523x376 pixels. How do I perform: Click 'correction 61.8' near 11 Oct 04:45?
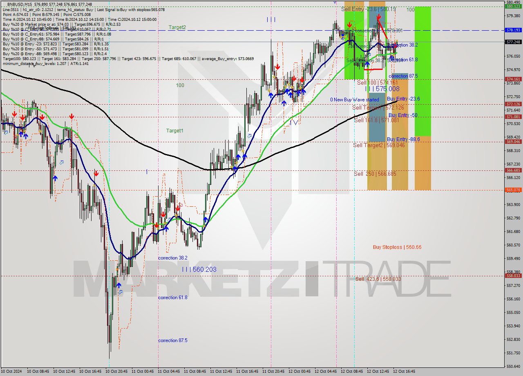pos(173,298)
